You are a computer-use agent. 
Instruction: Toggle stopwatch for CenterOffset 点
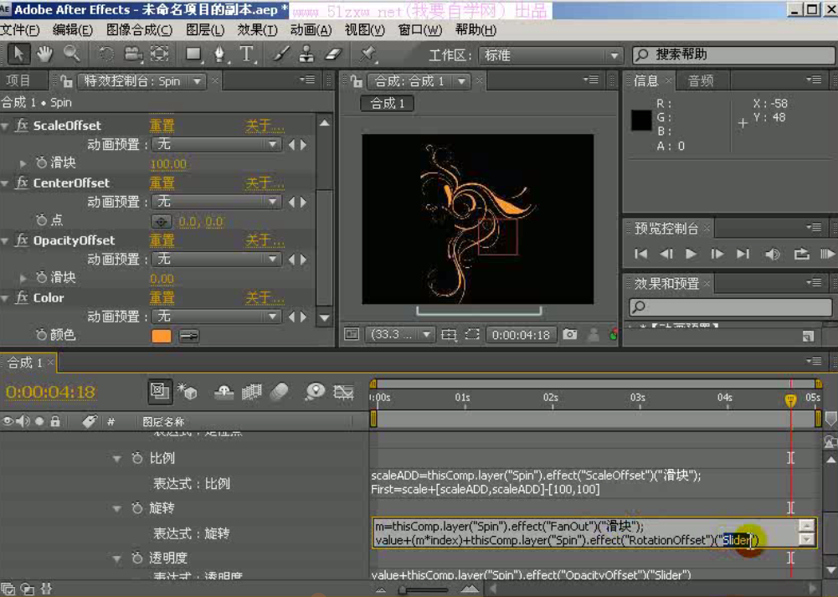(41, 219)
